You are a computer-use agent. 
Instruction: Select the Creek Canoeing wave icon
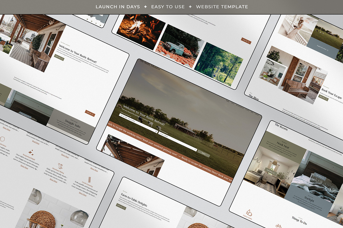[x=89, y=180]
